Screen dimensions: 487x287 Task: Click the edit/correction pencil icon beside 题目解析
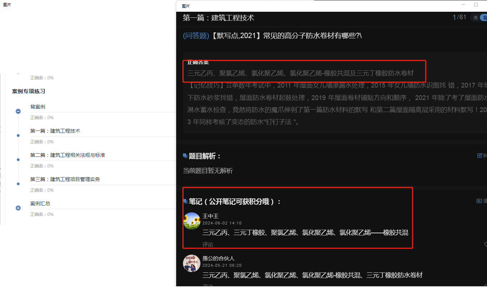click(x=480, y=155)
